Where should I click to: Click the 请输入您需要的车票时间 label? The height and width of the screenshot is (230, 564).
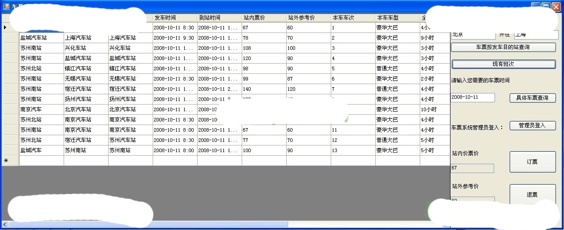point(480,81)
